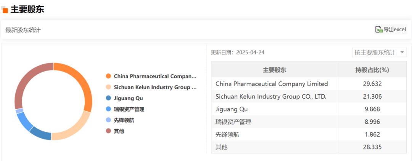
Task: Click the dropdown arrow beside 按主要股东统计
Action: tap(402, 53)
